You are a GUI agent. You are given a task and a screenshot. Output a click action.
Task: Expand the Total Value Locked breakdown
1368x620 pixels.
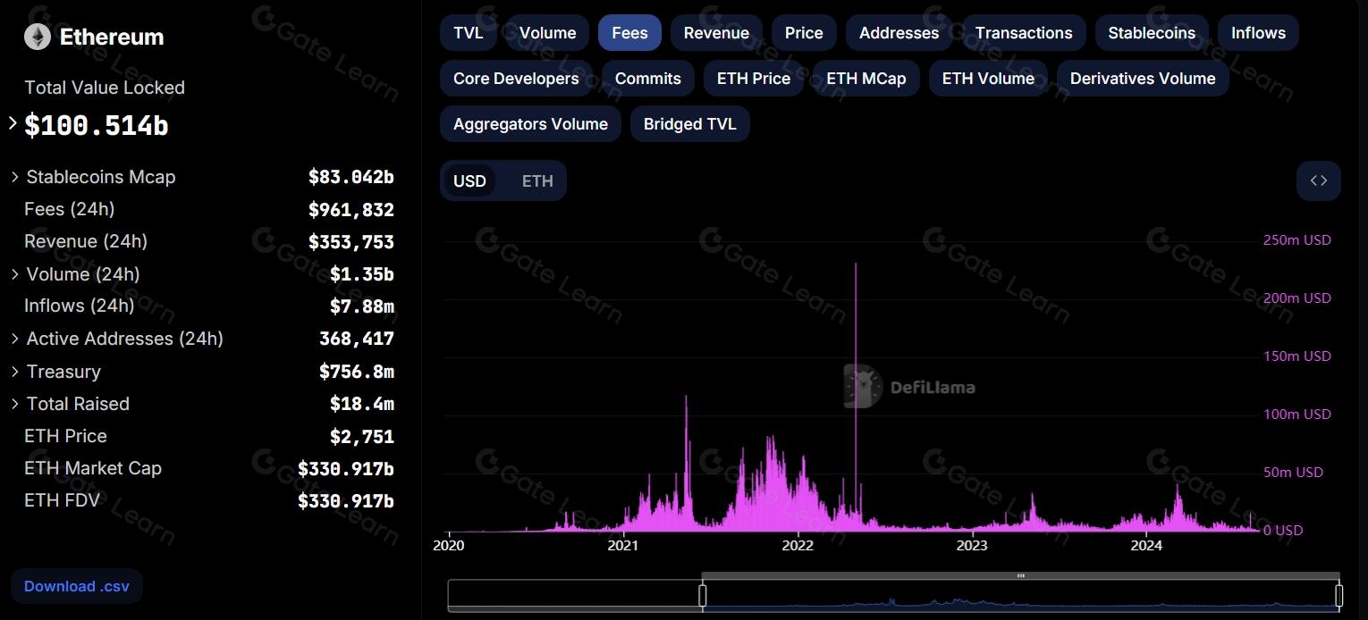(13, 123)
